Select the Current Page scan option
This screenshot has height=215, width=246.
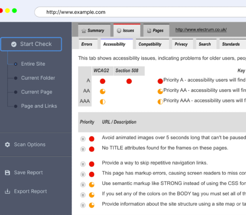tap(37, 92)
